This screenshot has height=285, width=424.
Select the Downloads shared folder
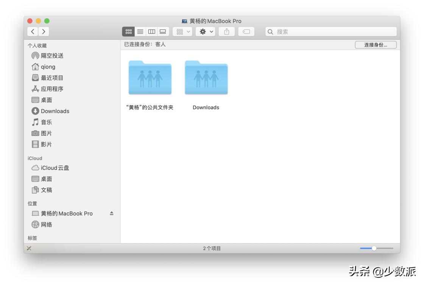tap(206, 78)
